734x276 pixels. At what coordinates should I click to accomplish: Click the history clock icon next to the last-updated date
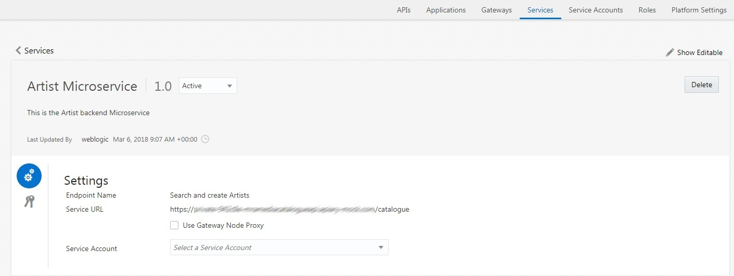(x=205, y=139)
